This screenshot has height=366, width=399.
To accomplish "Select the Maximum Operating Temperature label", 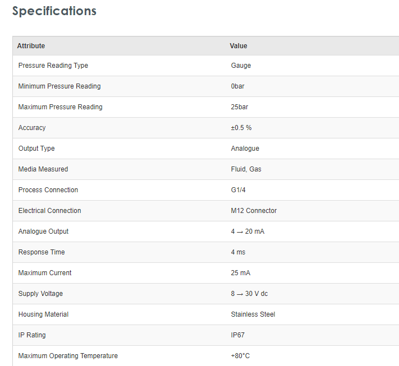I will point(68,356).
